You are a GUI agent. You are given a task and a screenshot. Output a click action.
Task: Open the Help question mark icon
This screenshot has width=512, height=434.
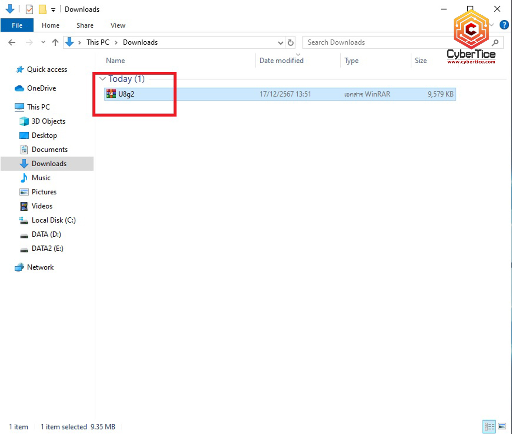504,25
